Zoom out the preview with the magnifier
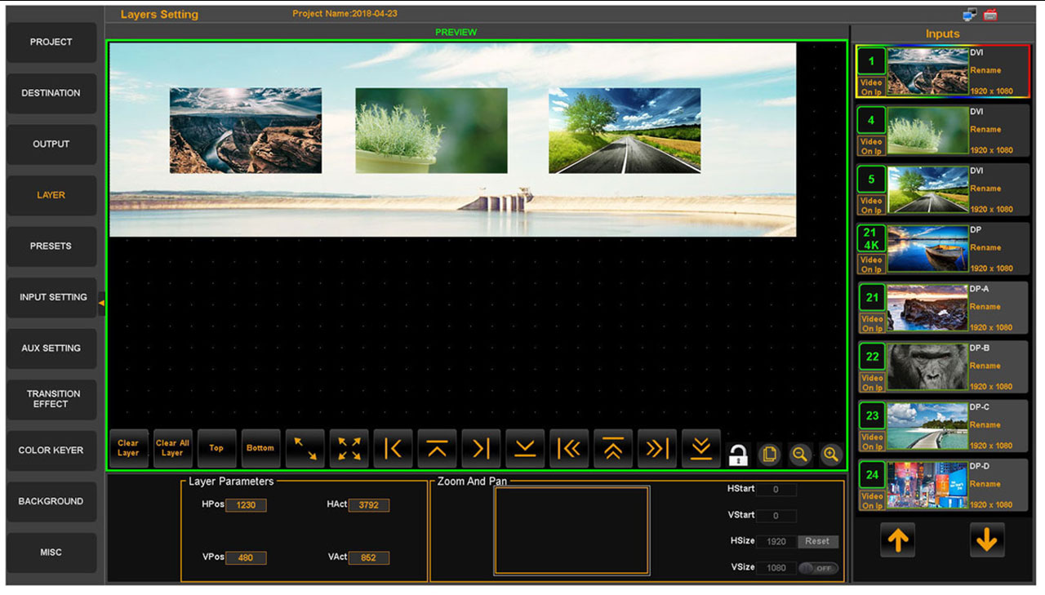The height and width of the screenshot is (595, 1045). pos(800,455)
